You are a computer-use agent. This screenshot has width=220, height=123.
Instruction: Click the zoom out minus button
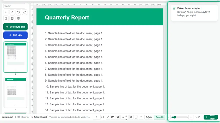pyautogui.click(x=168, y=117)
